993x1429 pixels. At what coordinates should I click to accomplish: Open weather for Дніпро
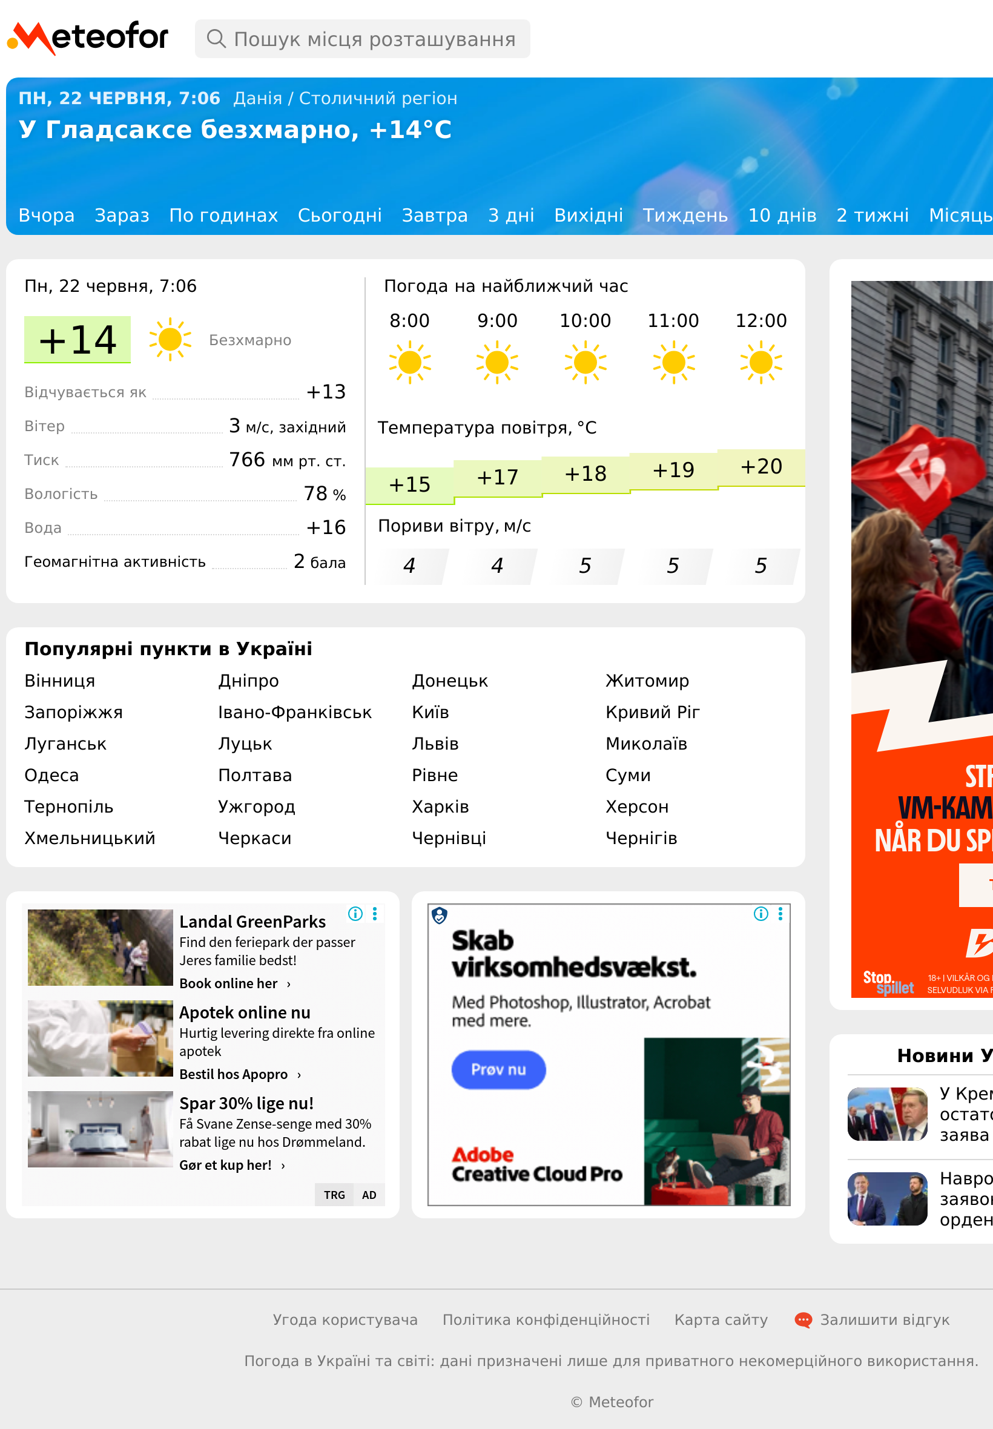tap(248, 681)
